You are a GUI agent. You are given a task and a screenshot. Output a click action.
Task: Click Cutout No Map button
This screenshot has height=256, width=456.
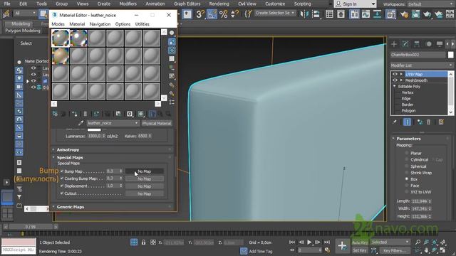[144, 193]
